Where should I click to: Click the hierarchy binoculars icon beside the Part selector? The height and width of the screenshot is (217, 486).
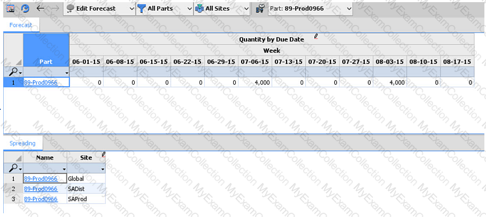point(260,9)
